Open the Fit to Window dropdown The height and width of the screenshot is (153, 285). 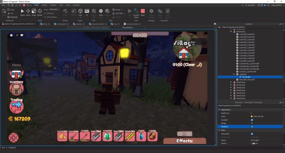[x=128, y=28]
